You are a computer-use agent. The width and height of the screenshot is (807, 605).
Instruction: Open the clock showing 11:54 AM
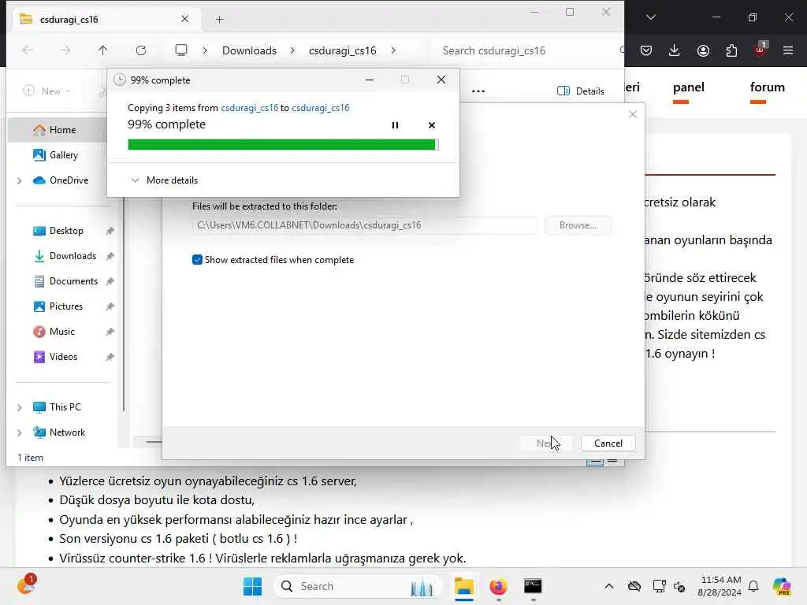[720, 586]
